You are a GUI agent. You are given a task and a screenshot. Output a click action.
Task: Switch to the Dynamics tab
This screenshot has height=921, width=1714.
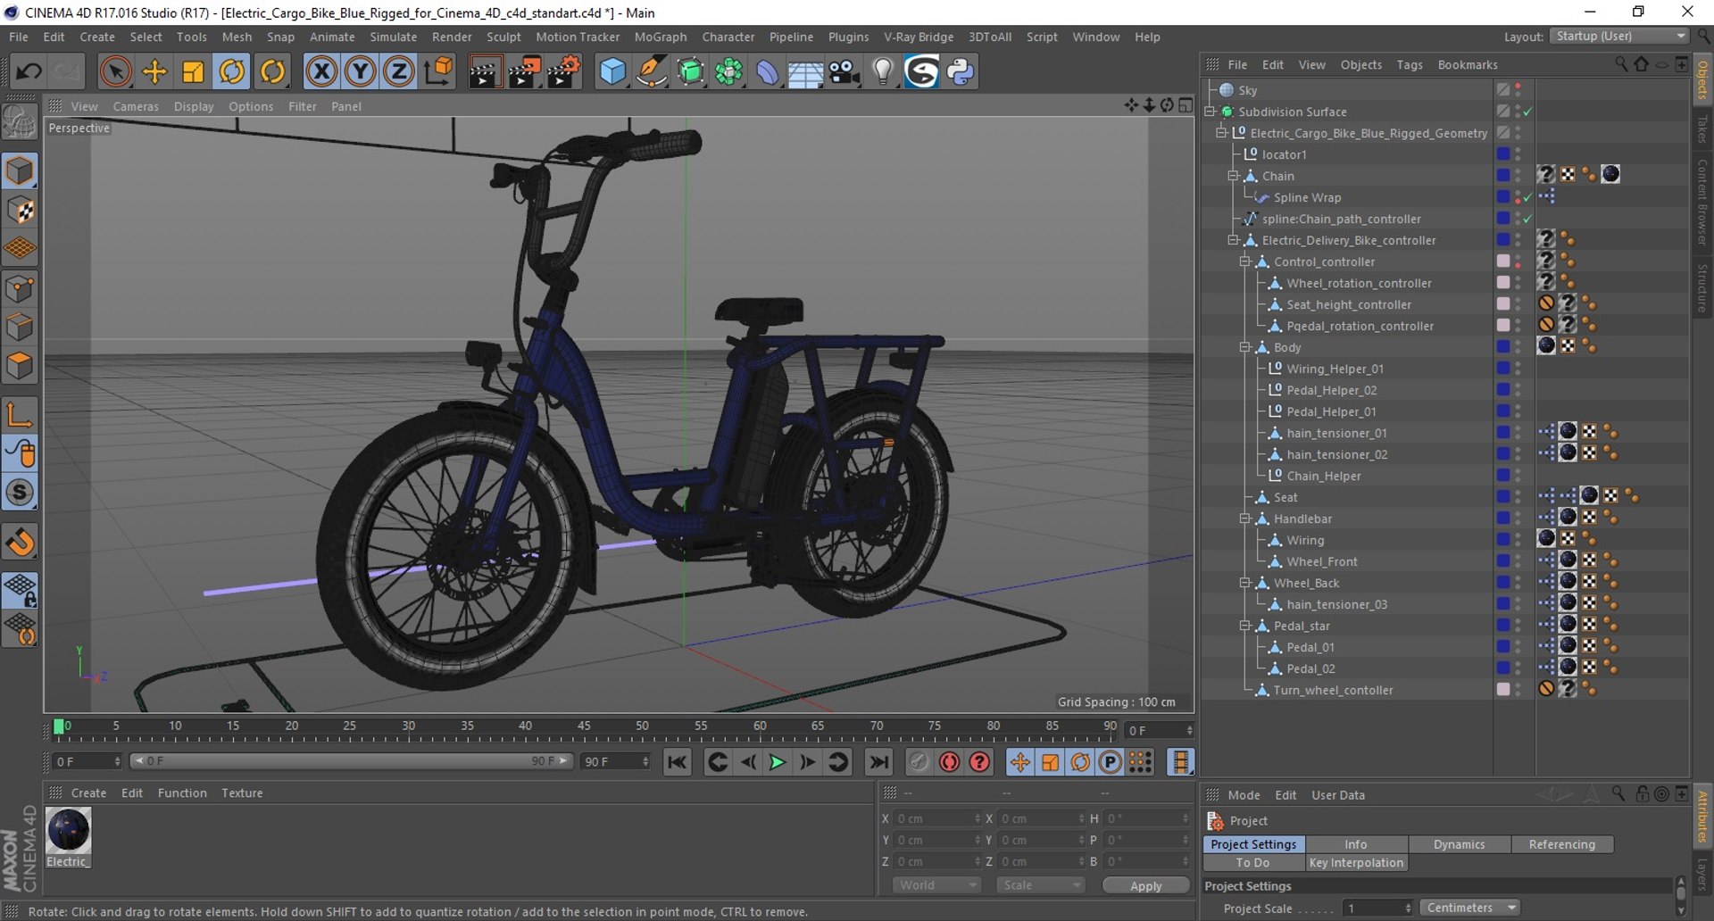click(x=1460, y=844)
